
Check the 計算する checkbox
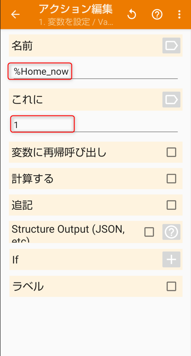pyautogui.click(x=171, y=179)
